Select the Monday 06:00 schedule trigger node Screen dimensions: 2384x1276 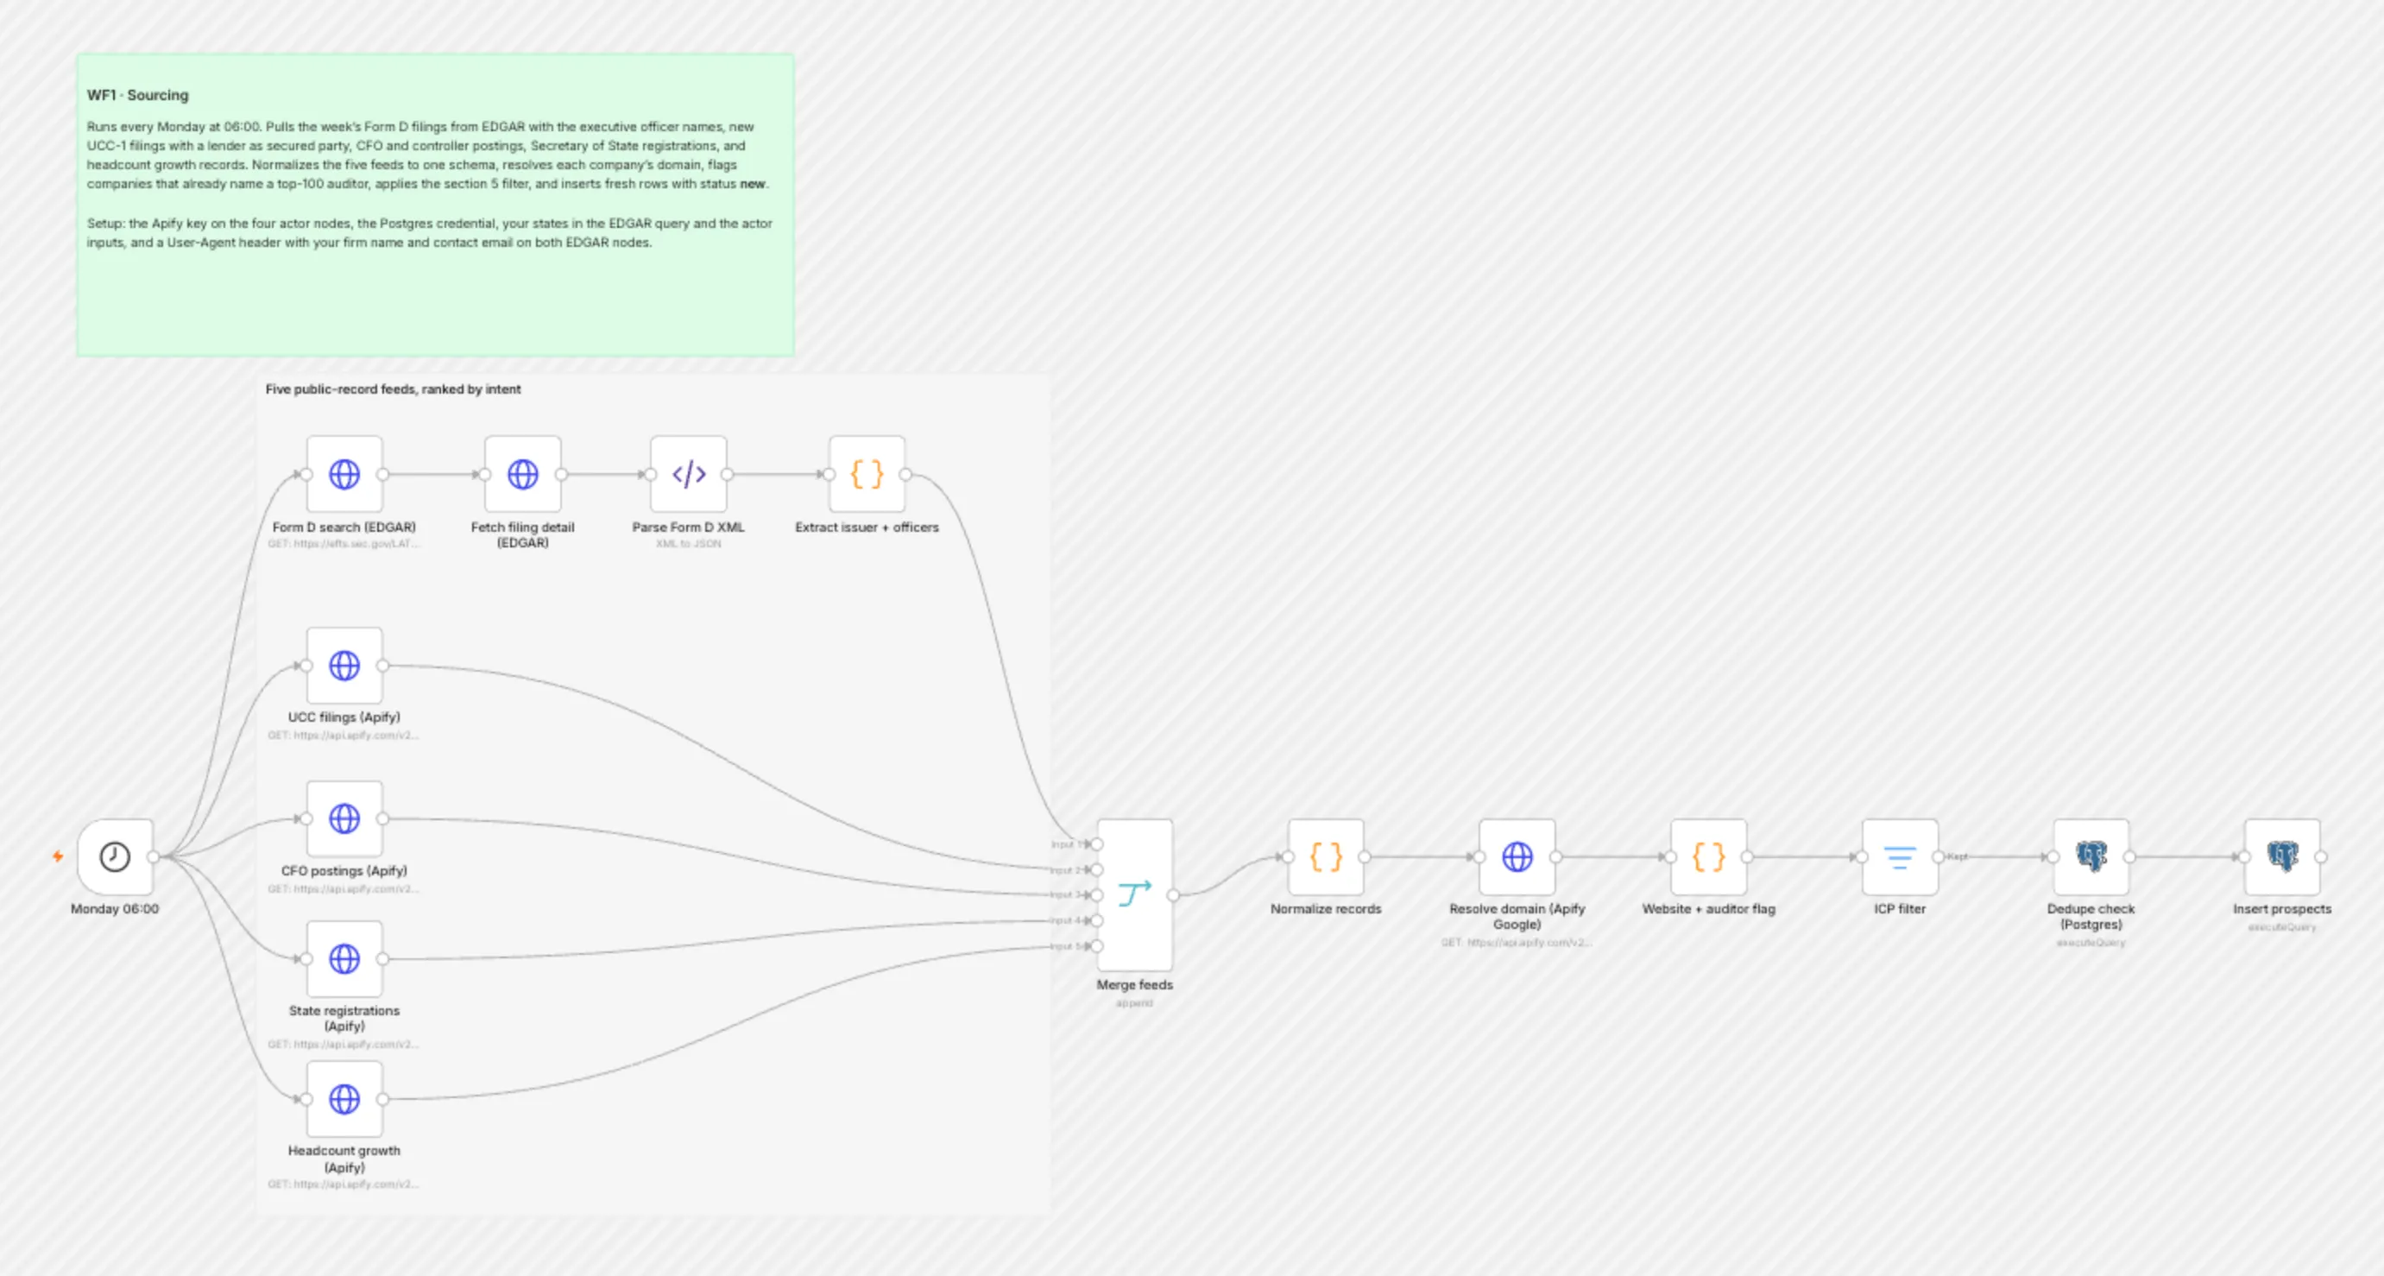(x=115, y=856)
